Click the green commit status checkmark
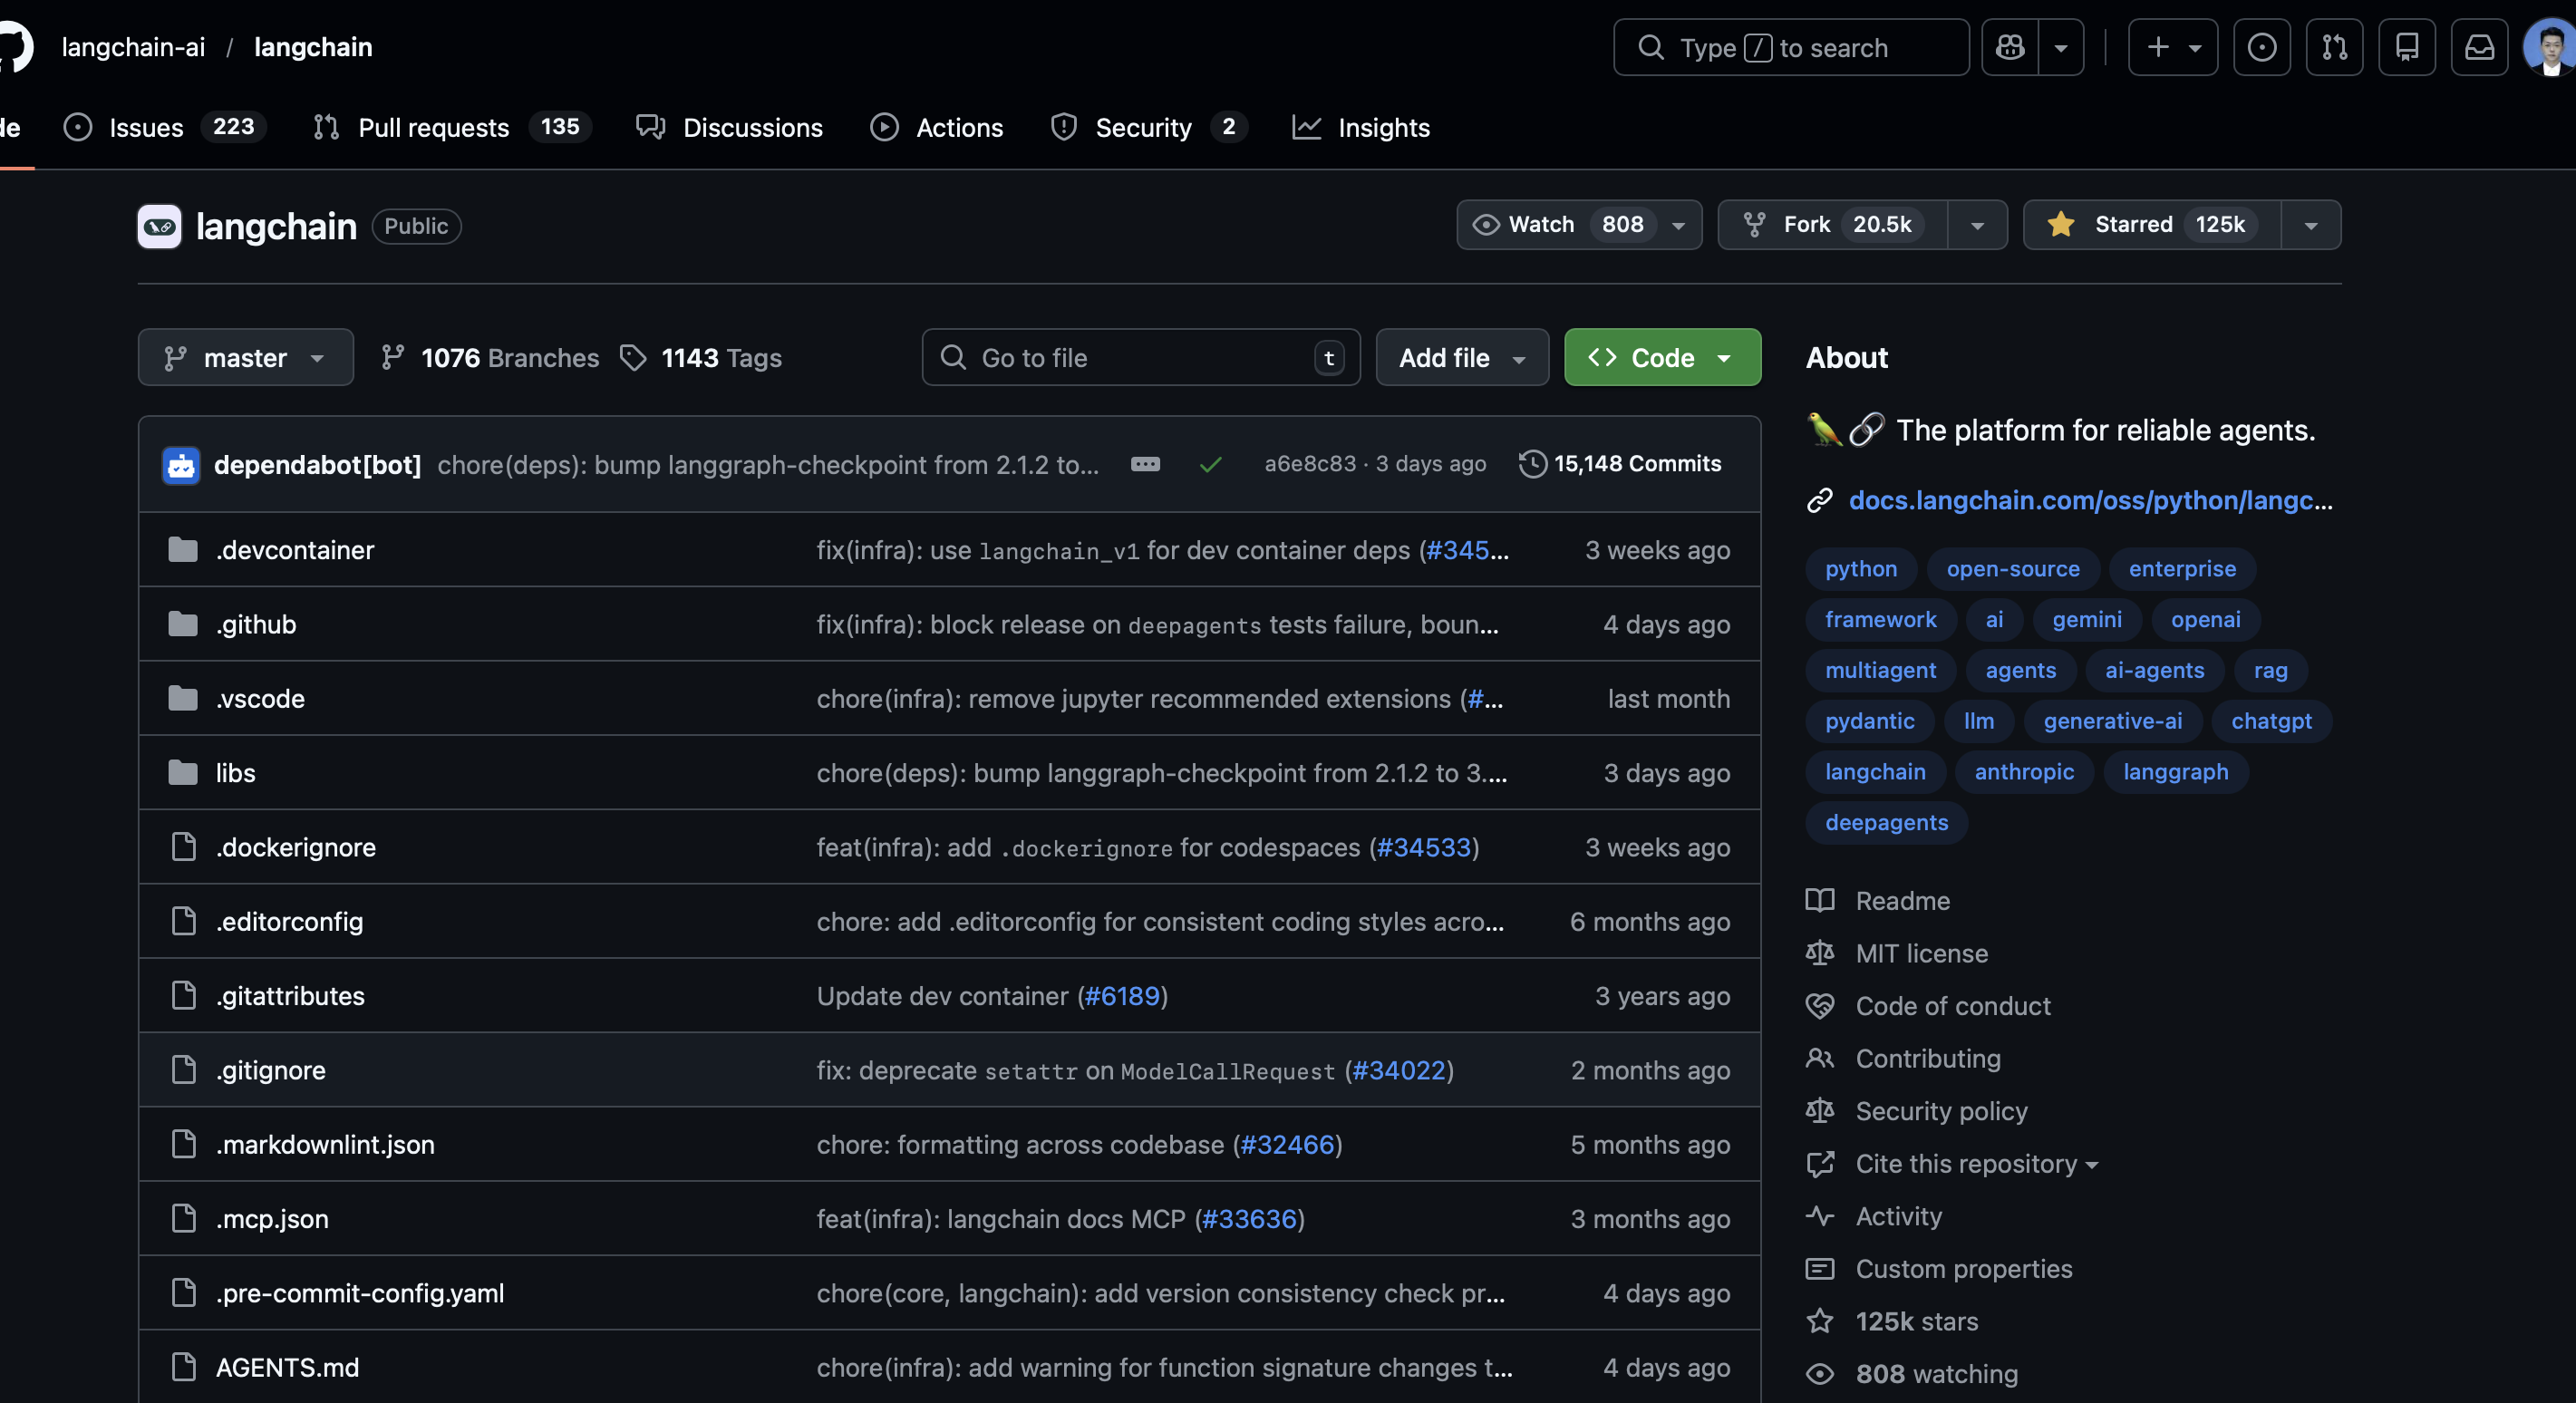2576x1403 pixels. pyautogui.click(x=1210, y=464)
